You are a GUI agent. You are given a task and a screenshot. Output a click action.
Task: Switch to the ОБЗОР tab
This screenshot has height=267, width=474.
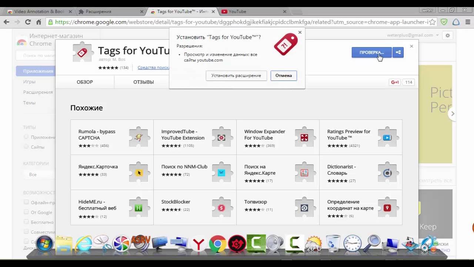[85, 82]
